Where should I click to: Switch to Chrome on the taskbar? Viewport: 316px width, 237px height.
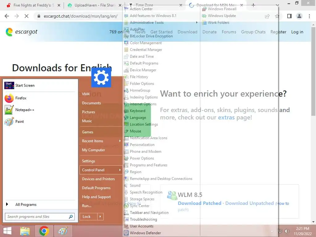point(44,231)
